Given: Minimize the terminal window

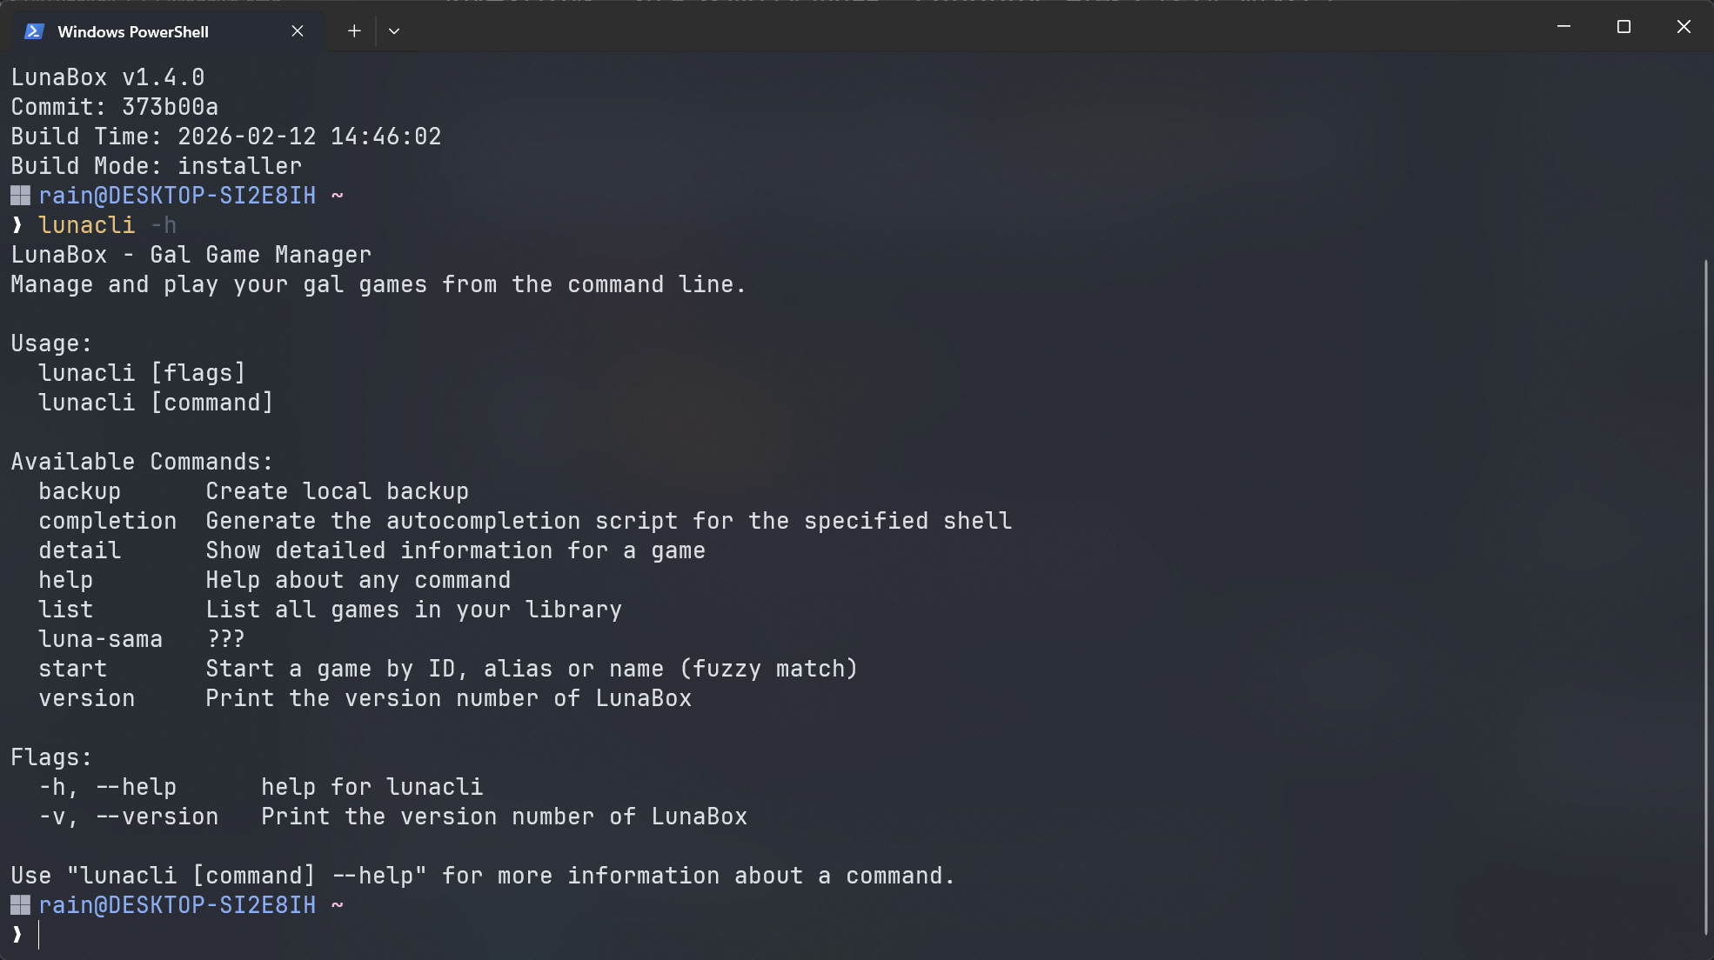Looking at the screenshot, I should [x=1563, y=27].
